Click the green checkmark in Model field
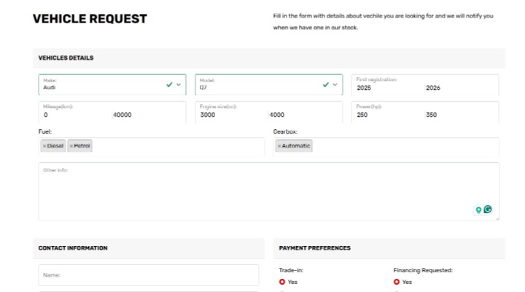 326,85
